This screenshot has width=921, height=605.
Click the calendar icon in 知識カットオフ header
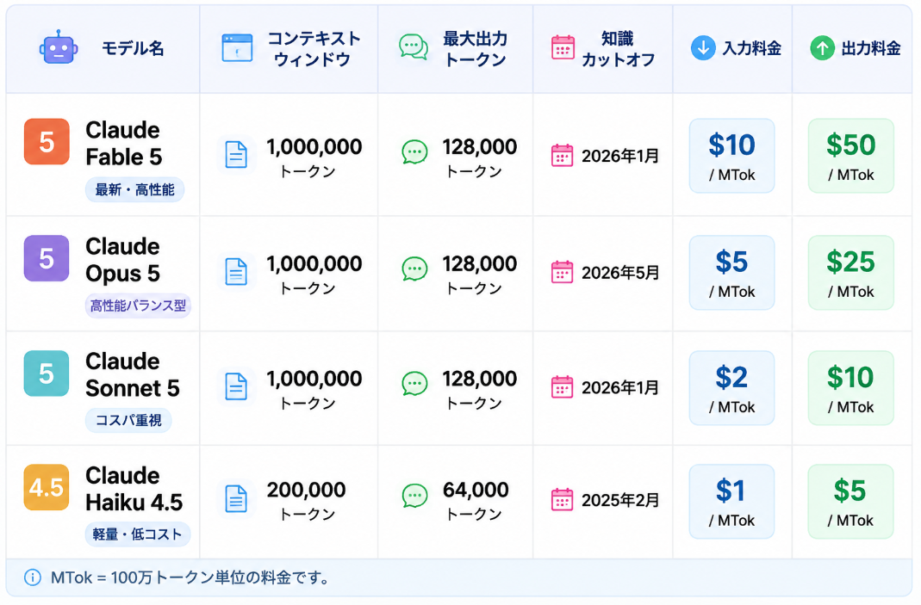coord(563,47)
